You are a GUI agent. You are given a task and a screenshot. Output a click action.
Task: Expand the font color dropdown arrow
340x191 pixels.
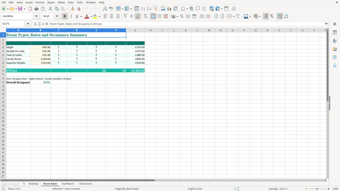coord(91,16)
